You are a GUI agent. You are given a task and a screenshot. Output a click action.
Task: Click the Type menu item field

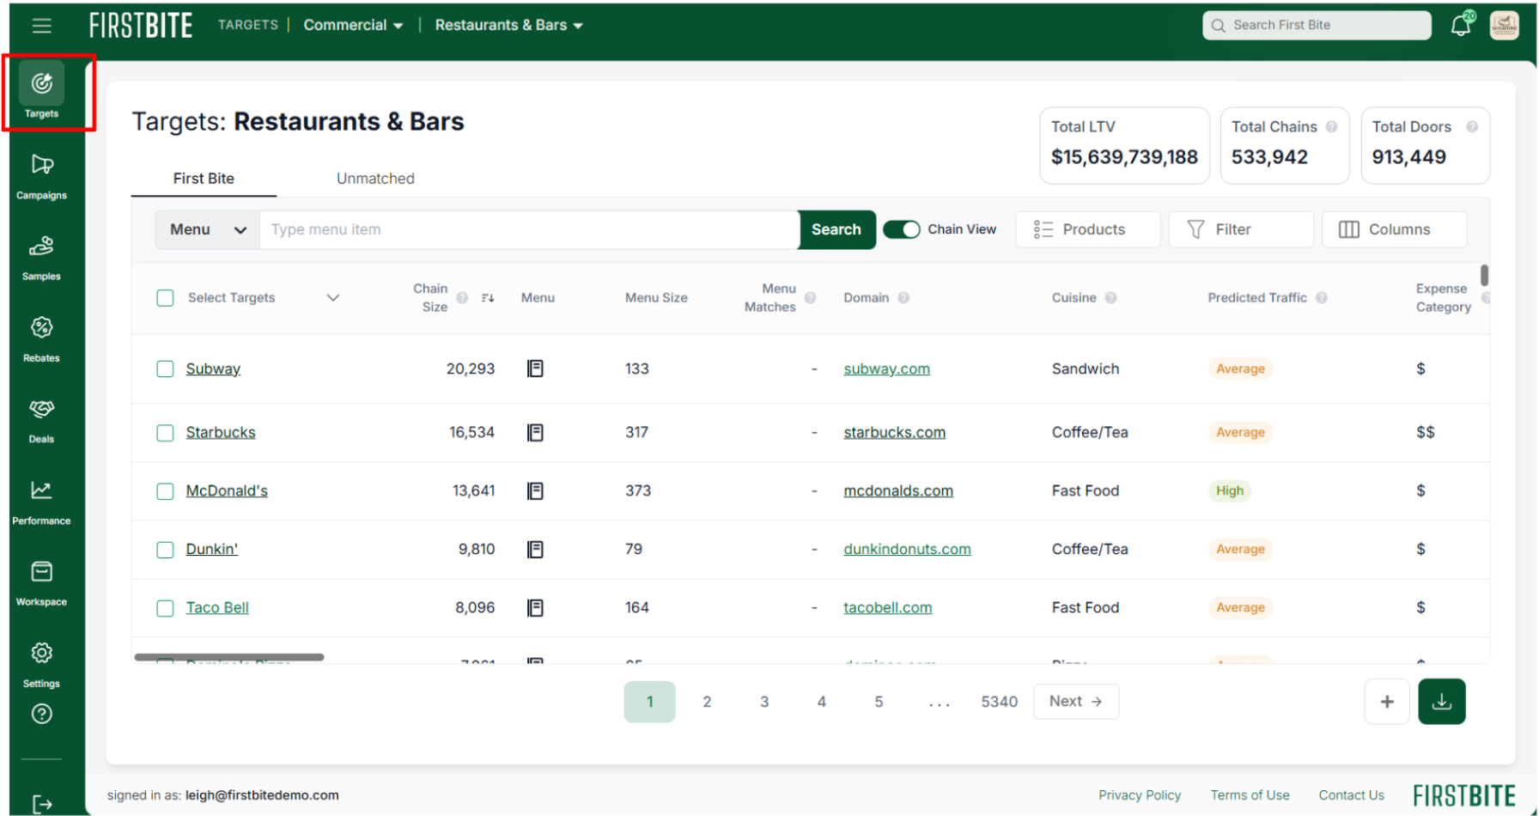(x=529, y=229)
